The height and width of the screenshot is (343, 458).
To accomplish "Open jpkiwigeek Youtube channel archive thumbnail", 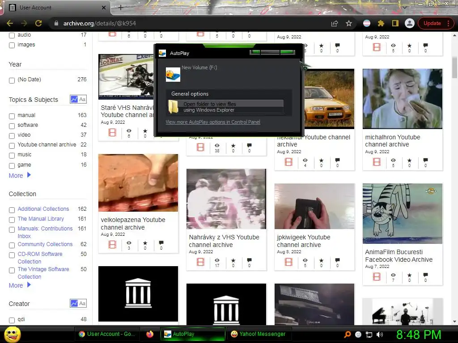I will pos(314,206).
